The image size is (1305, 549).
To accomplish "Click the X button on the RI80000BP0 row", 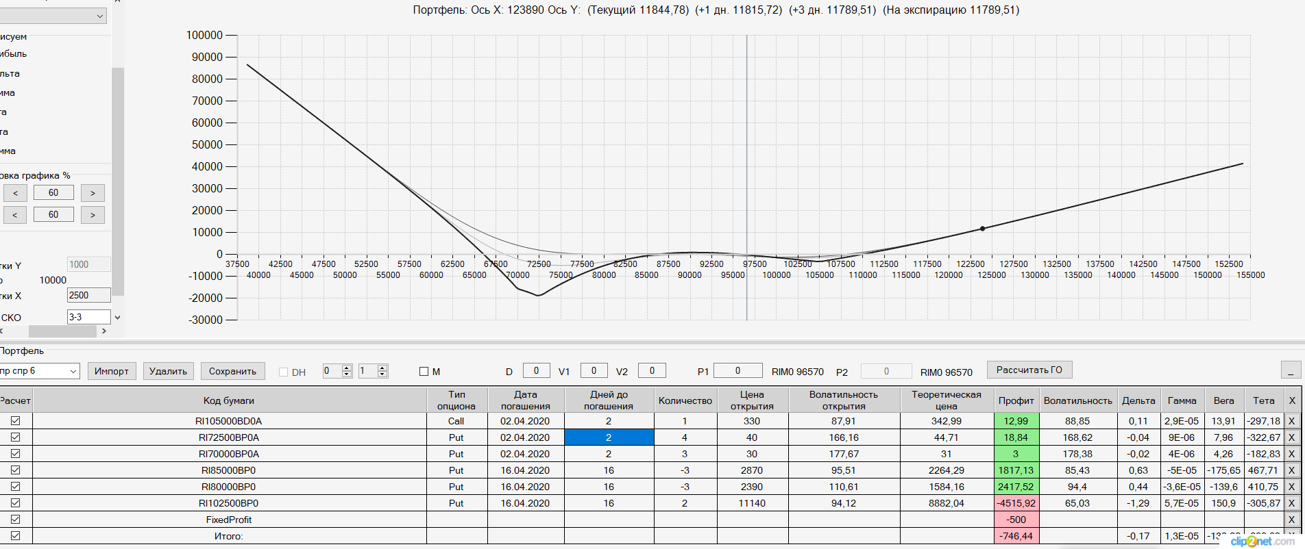I will pos(1292,487).
